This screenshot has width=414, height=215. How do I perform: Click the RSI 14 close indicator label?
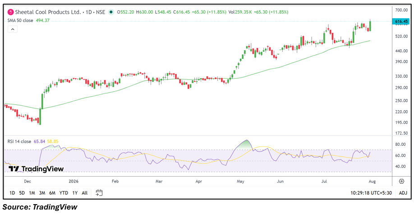[x=19, y=141]
